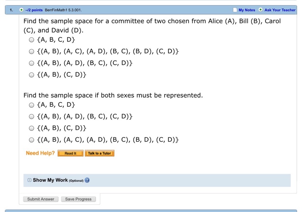
Task: Select the six-pair option in second question
Action: (31, 140)
